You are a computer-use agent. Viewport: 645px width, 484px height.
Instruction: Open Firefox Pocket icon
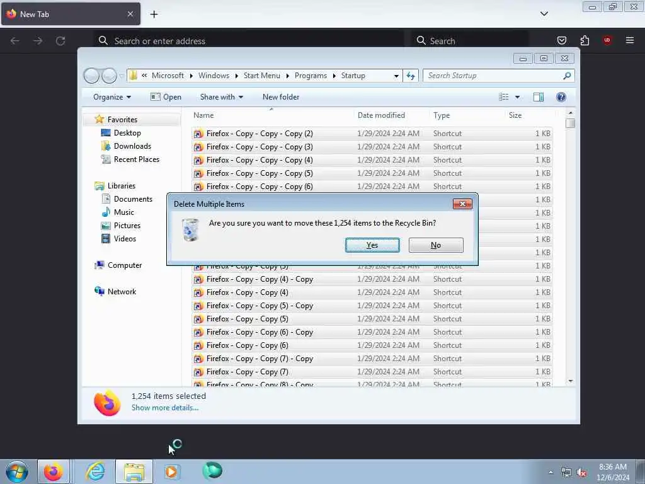[x=561, y=40]
